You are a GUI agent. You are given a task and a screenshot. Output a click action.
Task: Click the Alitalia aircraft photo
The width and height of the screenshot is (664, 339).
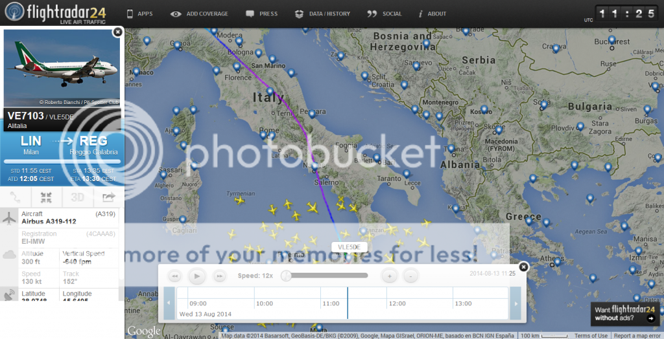pos(62,69)
